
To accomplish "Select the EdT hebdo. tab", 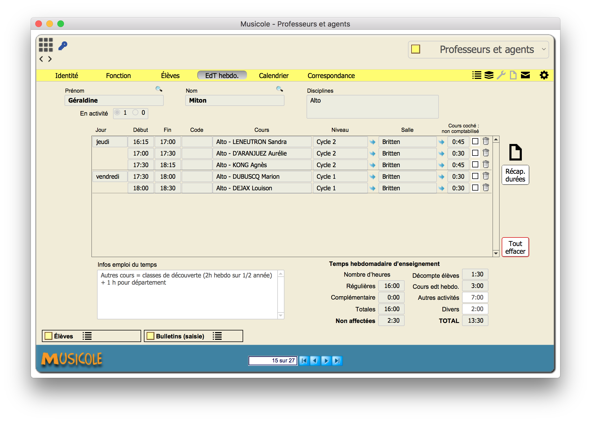I will [x=222, y=76].
